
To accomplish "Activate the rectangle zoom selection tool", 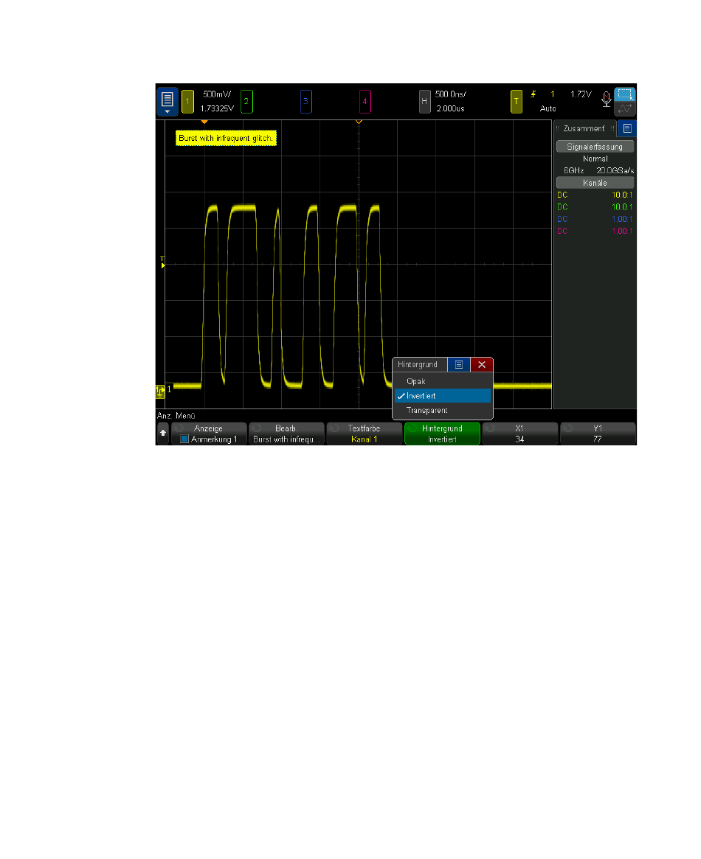I will (625, 94).
